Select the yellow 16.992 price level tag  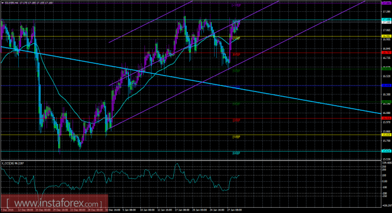pos(387,37)
